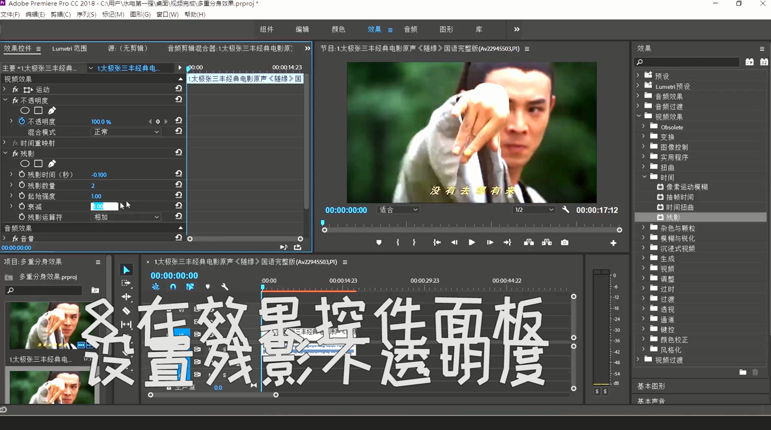Viewport: 771px width, 430px height.
Task: Select the Razor tool
Action: pos(126,311)
